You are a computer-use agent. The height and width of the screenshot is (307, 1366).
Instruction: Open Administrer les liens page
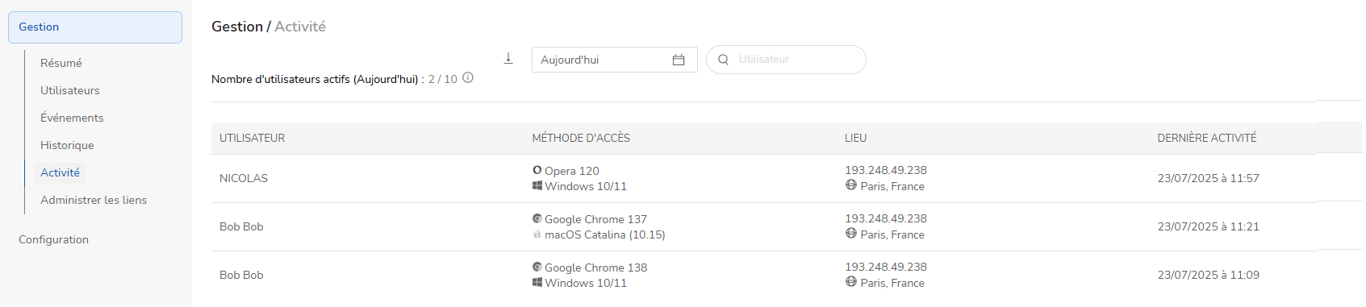point(94,200)
